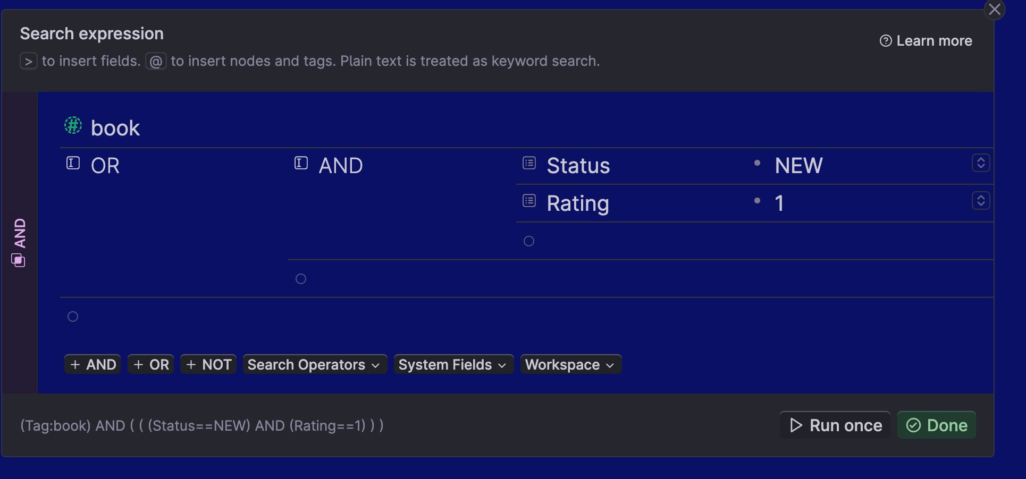Open the Learn more link
Screen dimensions: 1026x479
click(934, 40)
